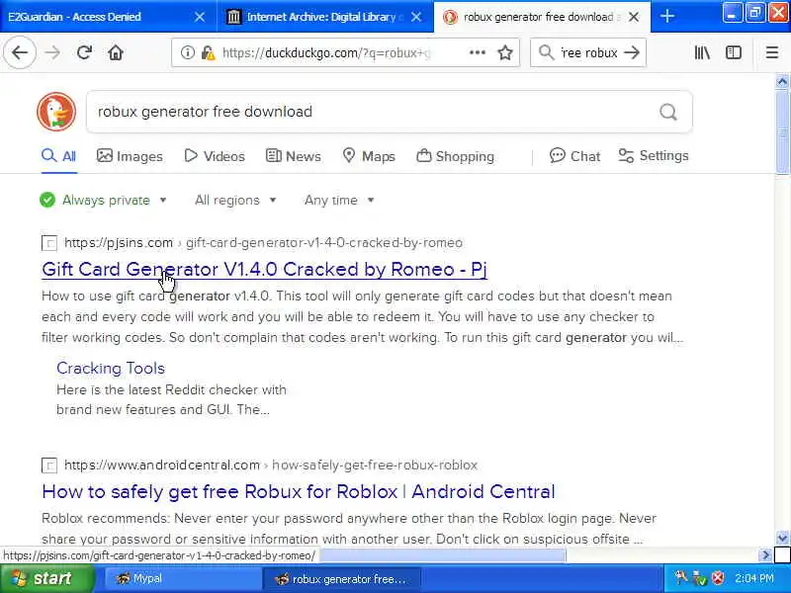Screen dimensions: 791x593
Task: Click the 'free robux' toolbar search field
Action: 589,52
